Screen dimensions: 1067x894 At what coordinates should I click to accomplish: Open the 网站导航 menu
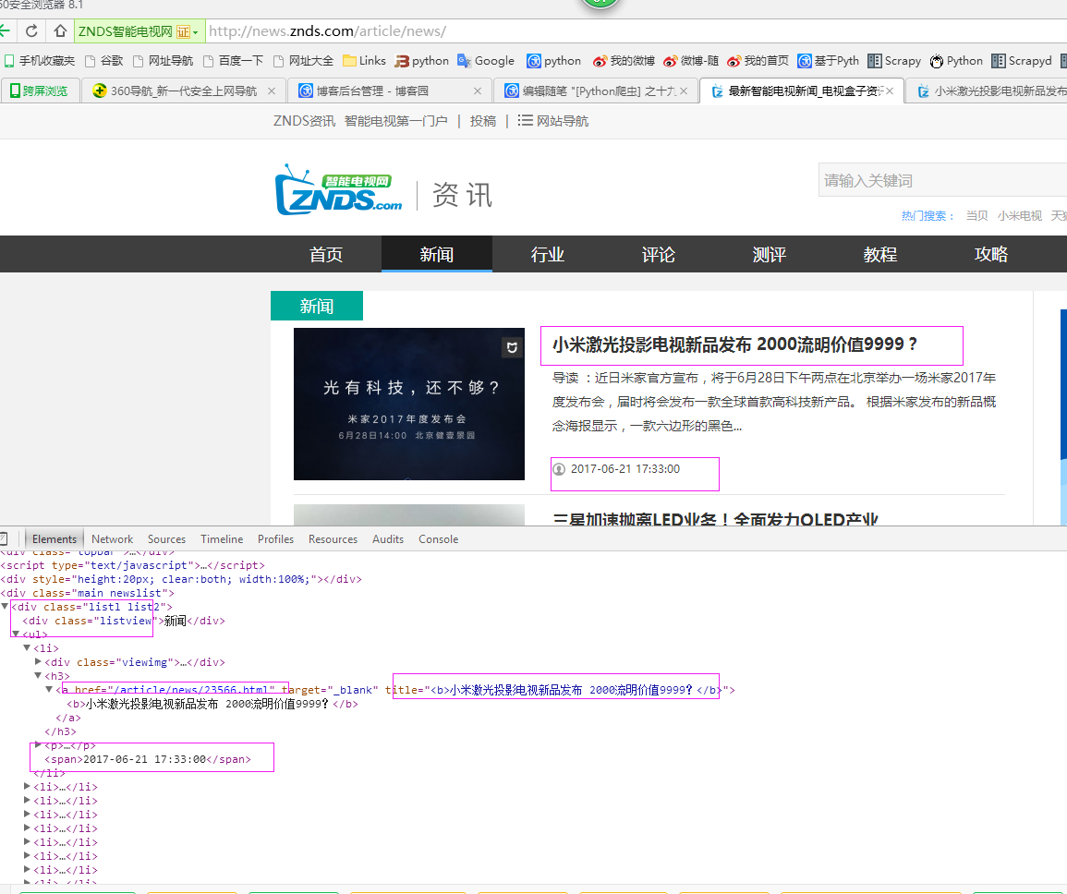point(552,121)
